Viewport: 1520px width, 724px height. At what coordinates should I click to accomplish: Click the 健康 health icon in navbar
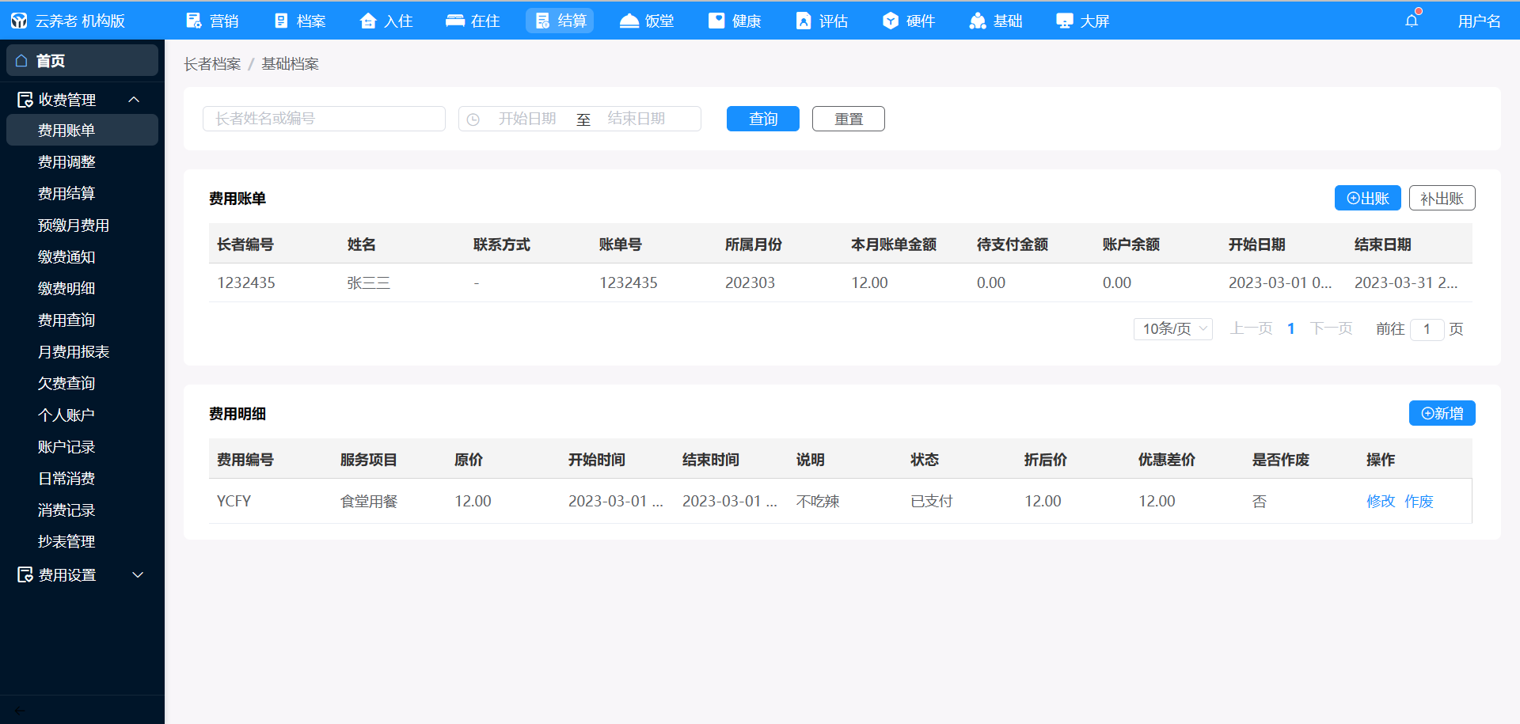pyautogui.click(x=716, y=21)
